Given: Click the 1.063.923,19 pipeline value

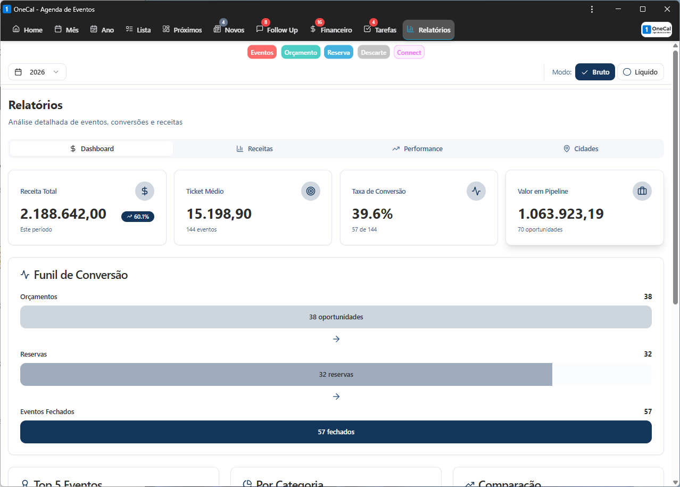Looking at the screenshot, I should [561, 214].
